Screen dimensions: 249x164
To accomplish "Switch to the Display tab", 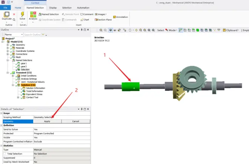I will tap(53, 8).
